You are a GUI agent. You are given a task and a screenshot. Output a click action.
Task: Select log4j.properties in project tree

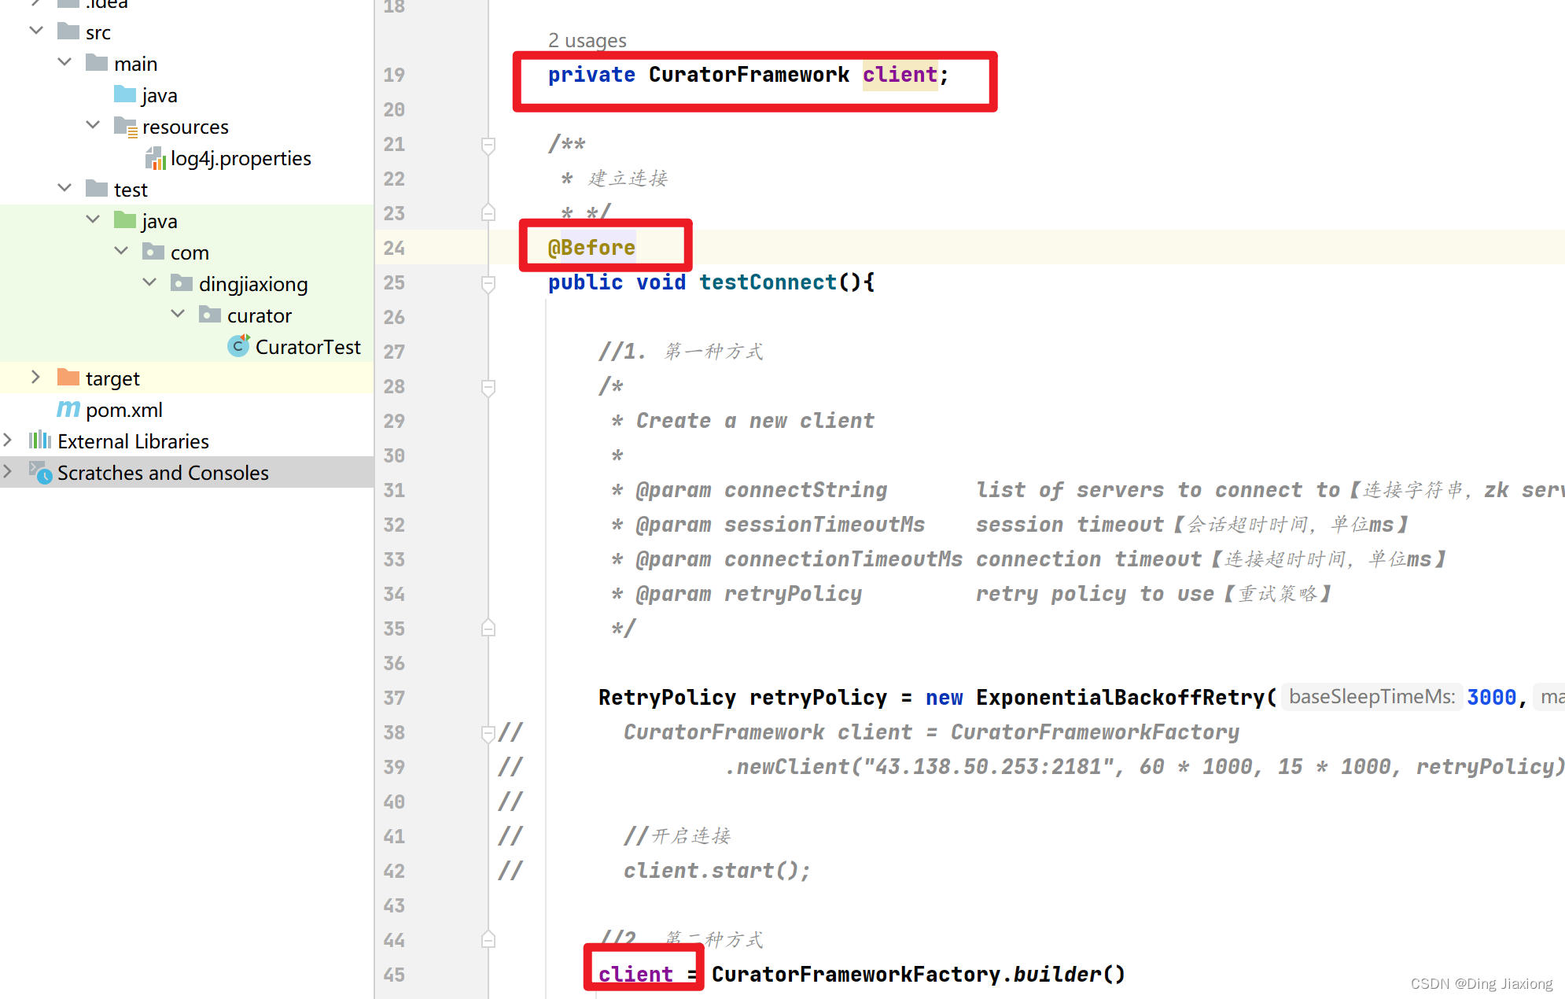[241, 158]
